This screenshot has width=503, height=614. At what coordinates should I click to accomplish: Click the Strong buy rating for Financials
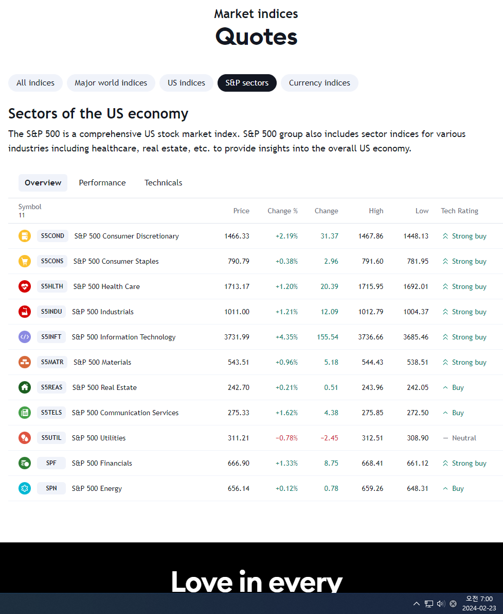pyautogui.click(x=464, y=463)
